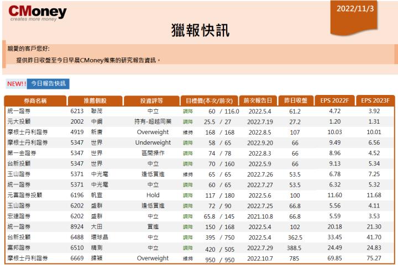Image resolution: width=398 pixels, height=265 pixels.
Task: Click 第一金證券 broker name
Action: tap(22, 153)
